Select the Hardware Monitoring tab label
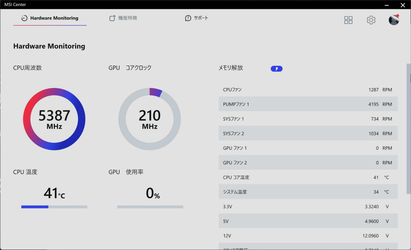Image resolution: width=411 pixels, height=250 pixels. 54,18
